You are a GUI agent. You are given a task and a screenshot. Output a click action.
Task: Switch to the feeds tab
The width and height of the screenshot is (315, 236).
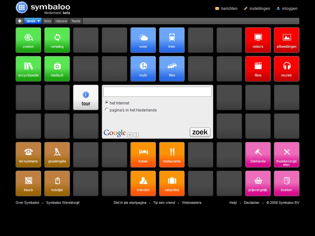(x=76, y=21)
